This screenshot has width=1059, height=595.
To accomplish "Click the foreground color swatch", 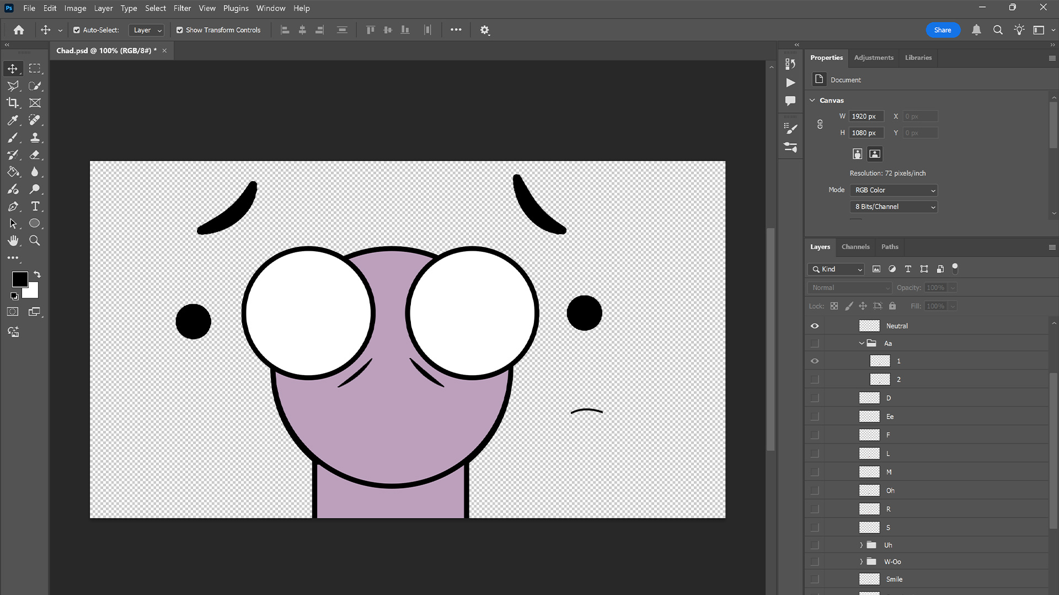I will tap(19, 279).
